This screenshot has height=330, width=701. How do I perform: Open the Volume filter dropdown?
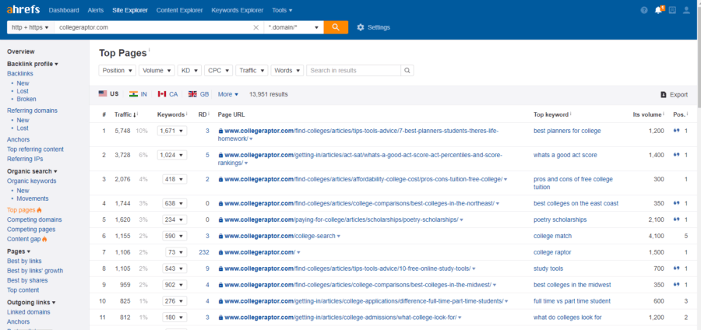click(157, 71)
